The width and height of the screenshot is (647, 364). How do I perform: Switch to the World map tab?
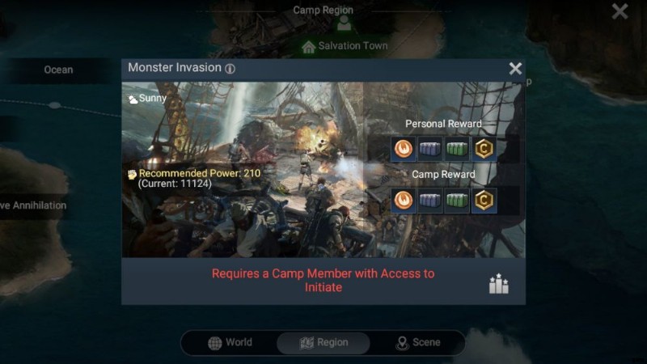[x=230, y=342]
